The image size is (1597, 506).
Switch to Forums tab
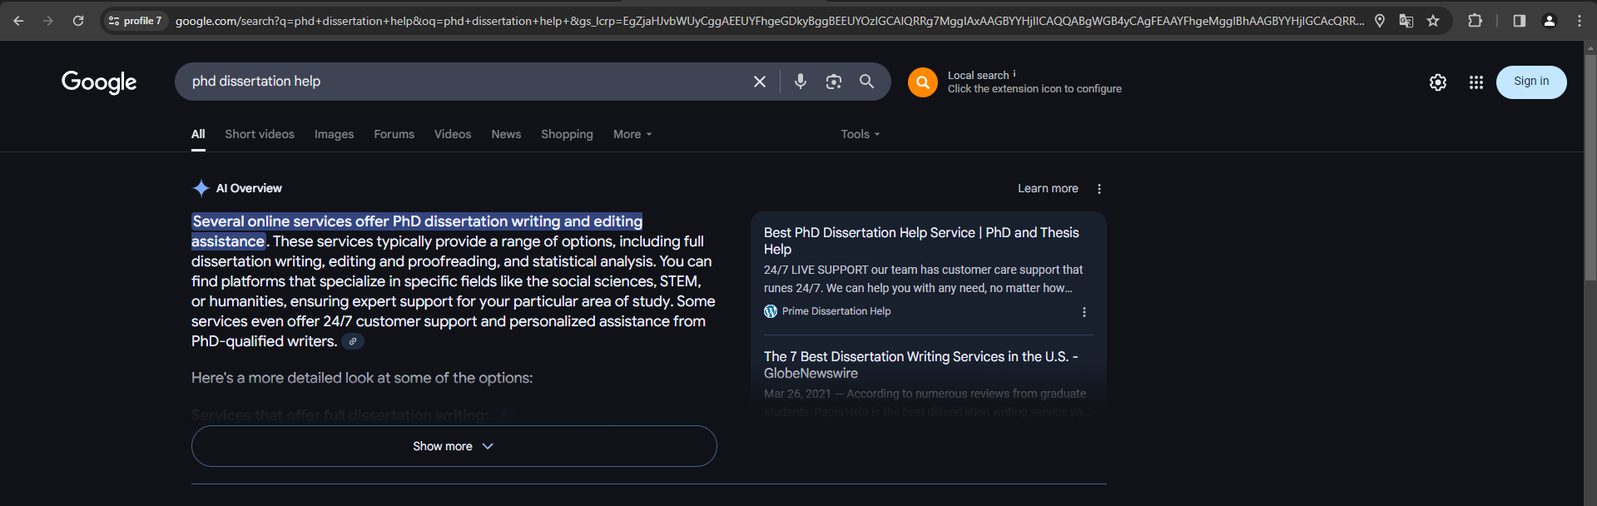[x=394, y=134]
